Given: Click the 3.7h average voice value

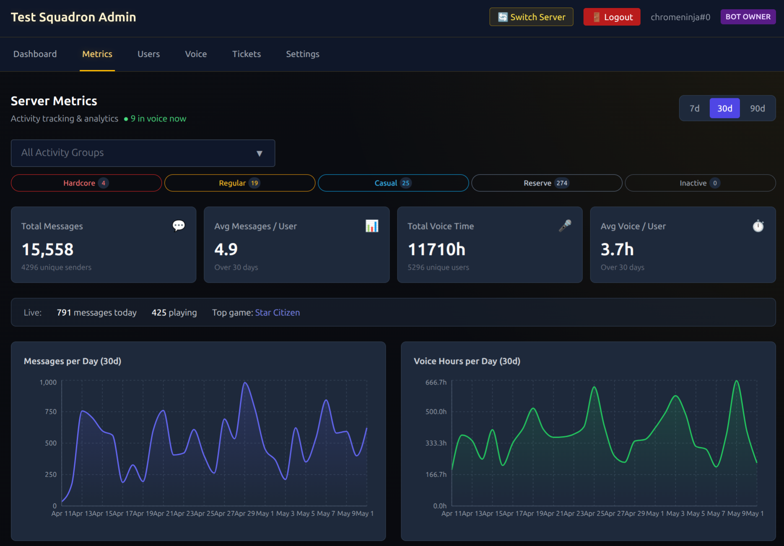Looking at the screenshot, I should (617, 250).
